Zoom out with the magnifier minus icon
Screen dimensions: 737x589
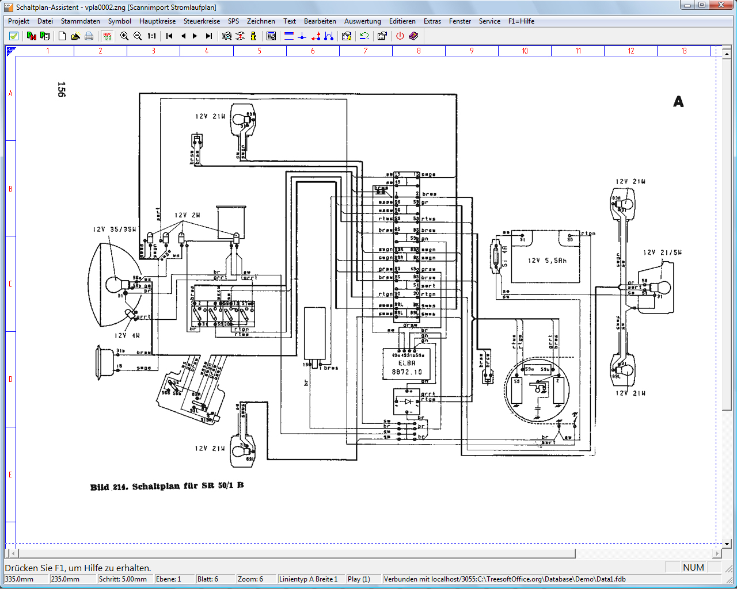[138, 36]
